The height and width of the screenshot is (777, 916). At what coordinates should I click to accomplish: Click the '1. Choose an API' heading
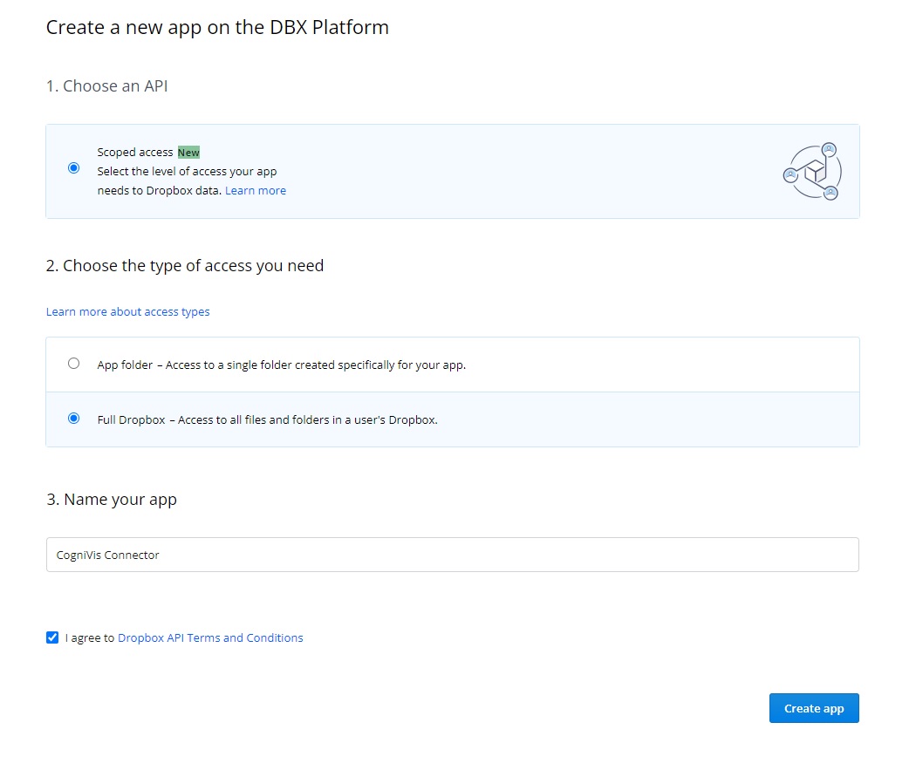coord(106,86)
